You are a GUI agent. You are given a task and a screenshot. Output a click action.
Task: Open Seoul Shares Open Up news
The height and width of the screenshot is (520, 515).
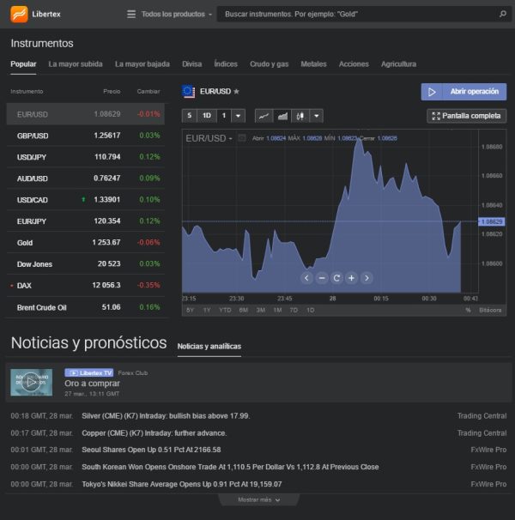pos(151,450)
